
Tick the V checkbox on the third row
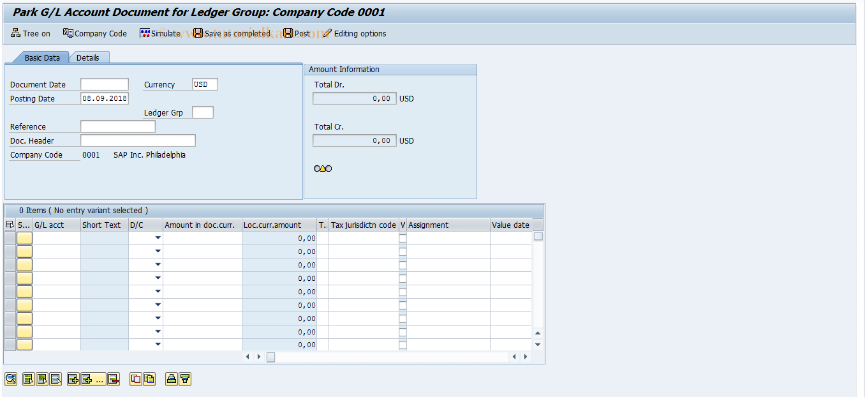point(403,264)
